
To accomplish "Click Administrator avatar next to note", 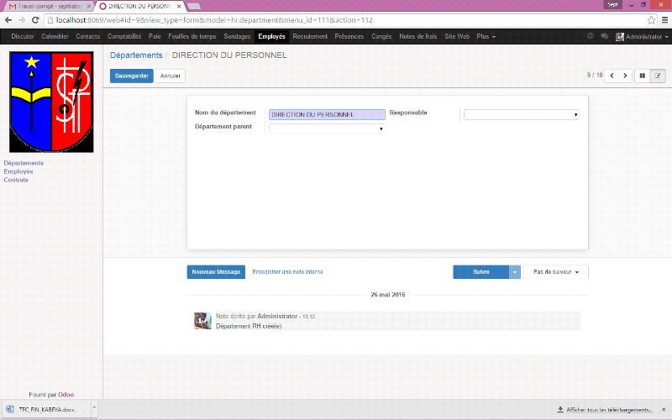I will pyautogui.click(x=202, y=321).
